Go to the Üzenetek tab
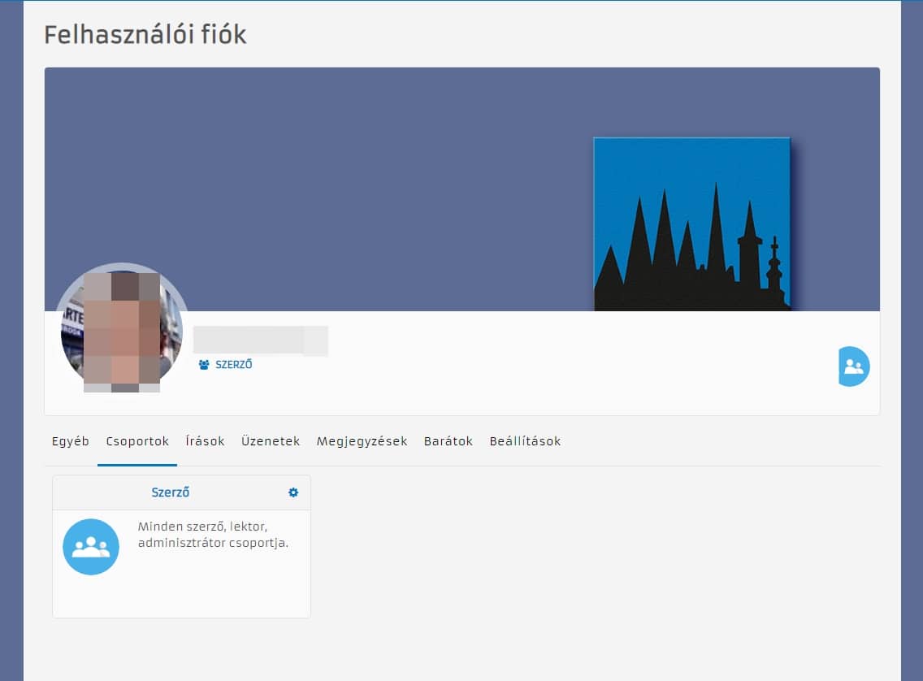Viewport: 923px width, 681px height. point(271,441)
